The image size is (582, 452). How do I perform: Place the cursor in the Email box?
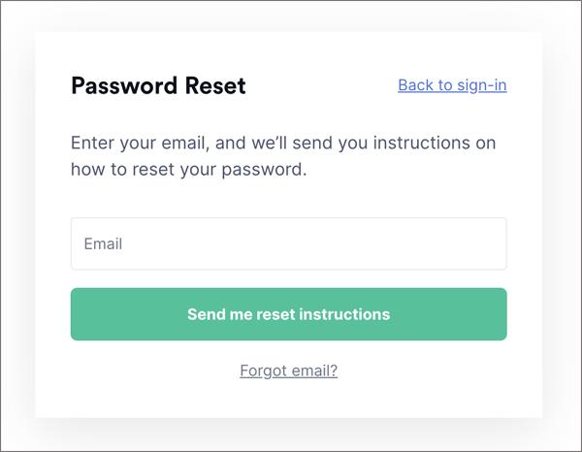[288, 243]
